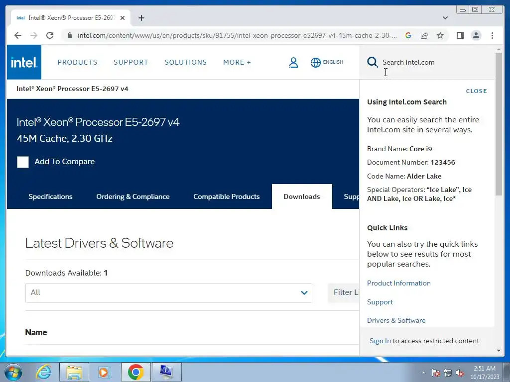Open Windows Explorer folder on taskbar
The image size is (510, 382).
[74, 372]
